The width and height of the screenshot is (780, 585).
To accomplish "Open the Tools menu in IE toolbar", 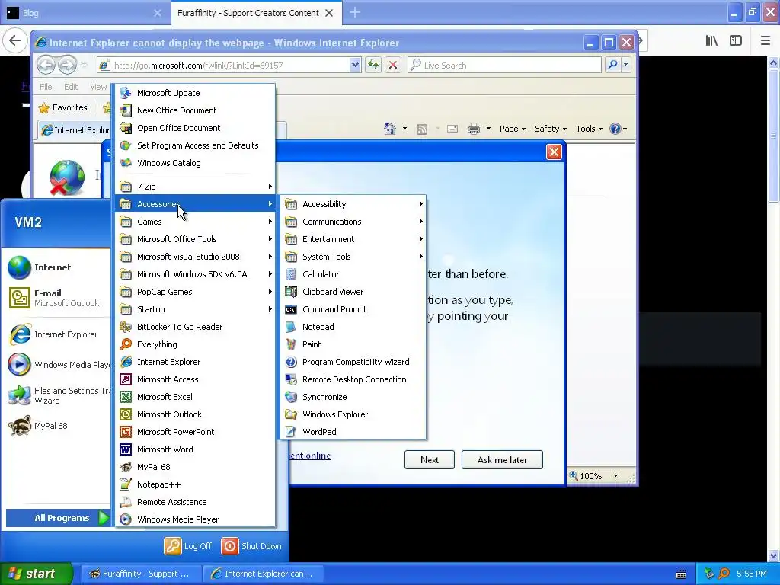I will [x=589, y=129].
